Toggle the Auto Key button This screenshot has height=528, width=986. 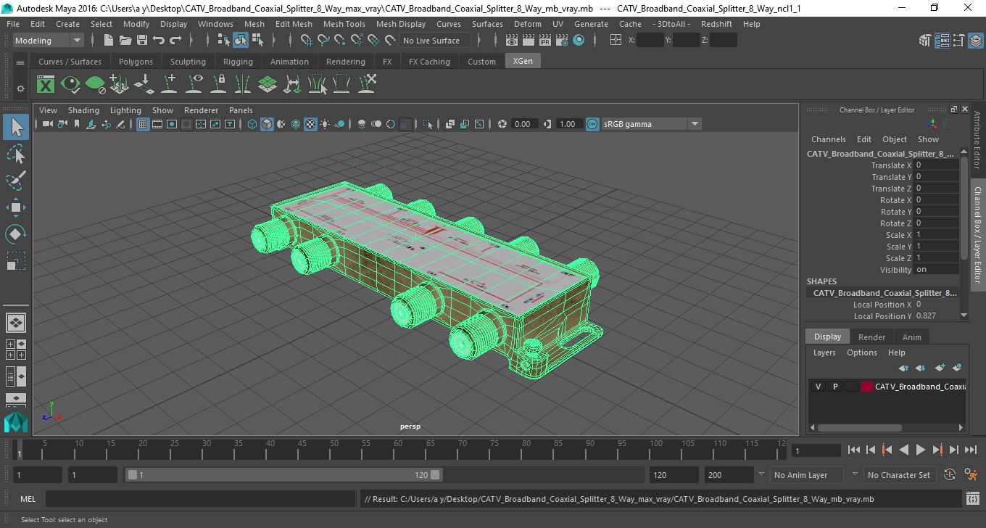(950, 475)
